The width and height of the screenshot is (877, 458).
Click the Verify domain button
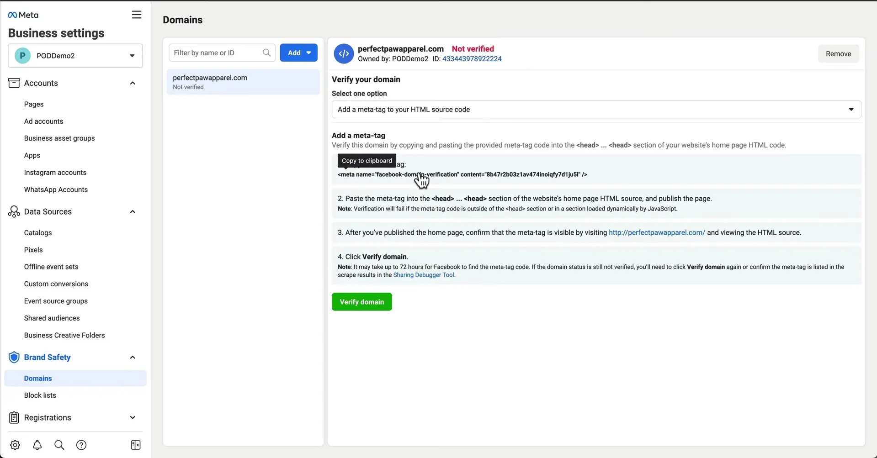tap(361, 302)
